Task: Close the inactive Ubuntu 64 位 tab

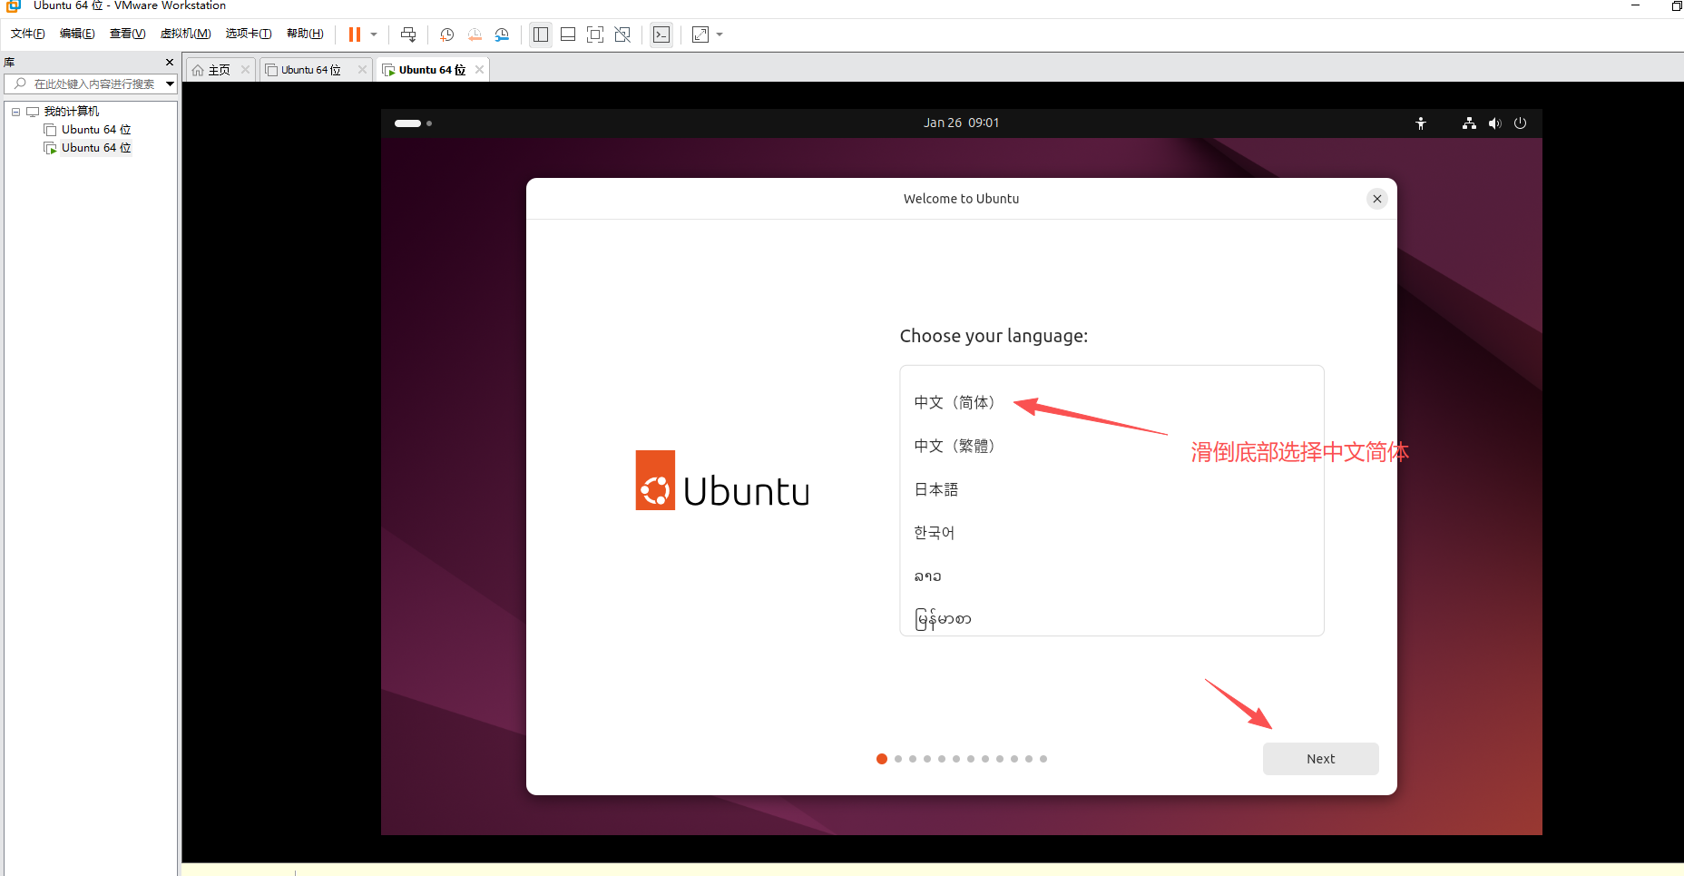Action: point(362,70)
